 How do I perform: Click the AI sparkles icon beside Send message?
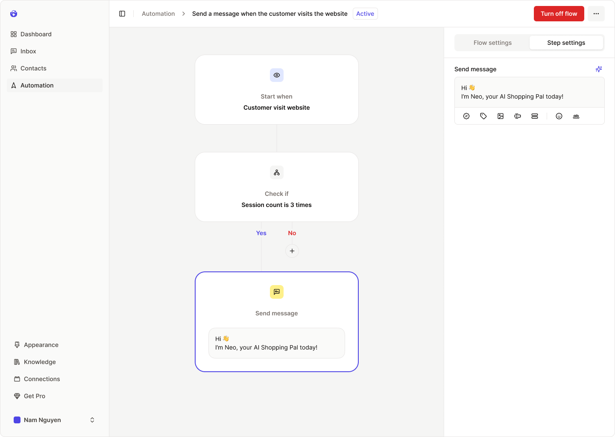[598, 69]
